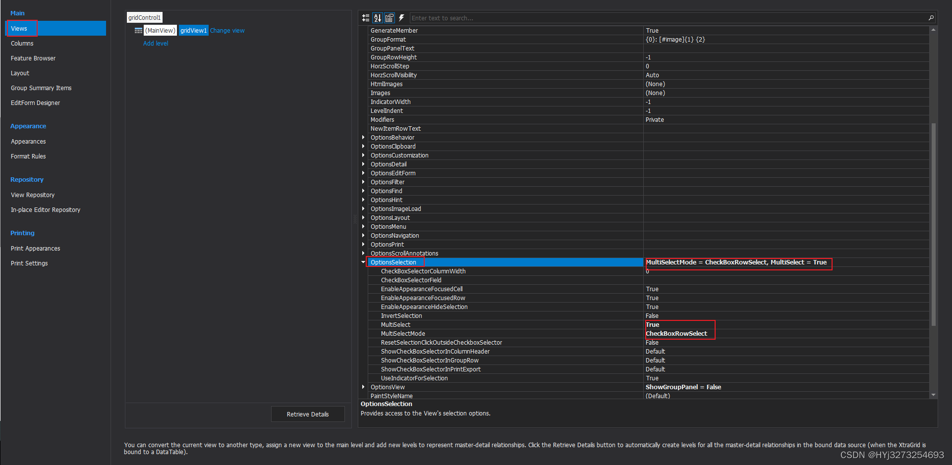Expand the OptionsBehavior property group
The width and height of the screenshot is (952, 465).
[364, 137]
